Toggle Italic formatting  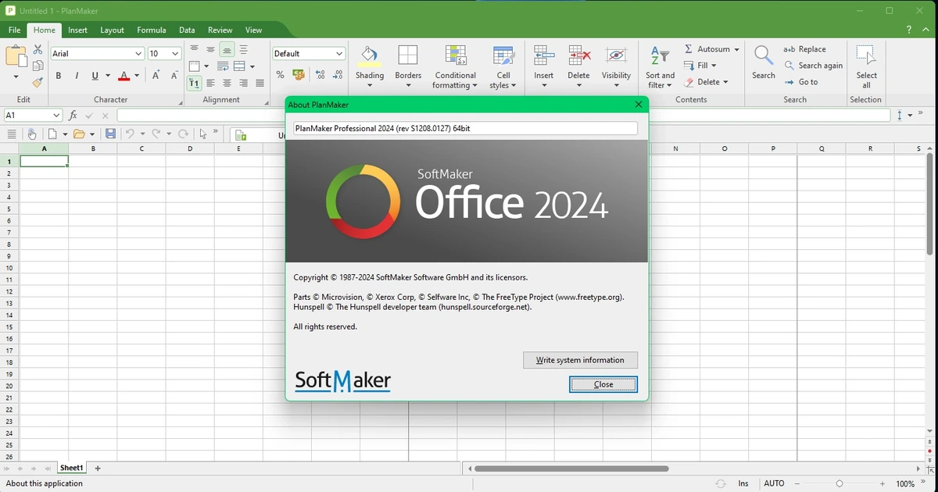pos(77,76)
